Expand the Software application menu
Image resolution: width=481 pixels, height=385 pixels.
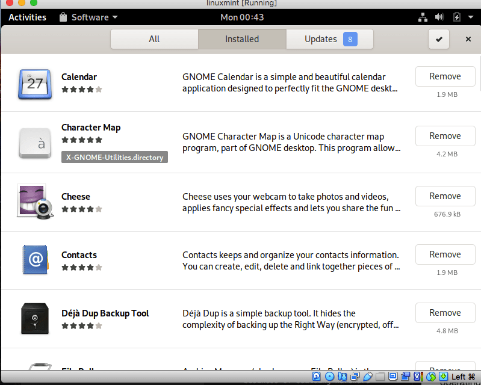(x=88, y=17)
